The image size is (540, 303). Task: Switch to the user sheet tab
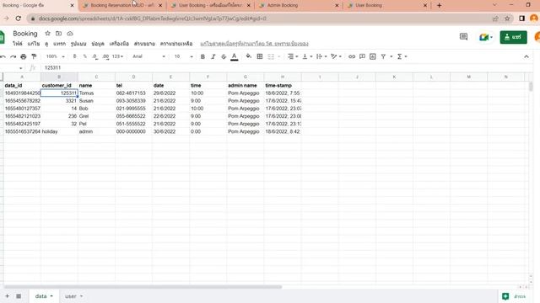(x=71, y=296)
